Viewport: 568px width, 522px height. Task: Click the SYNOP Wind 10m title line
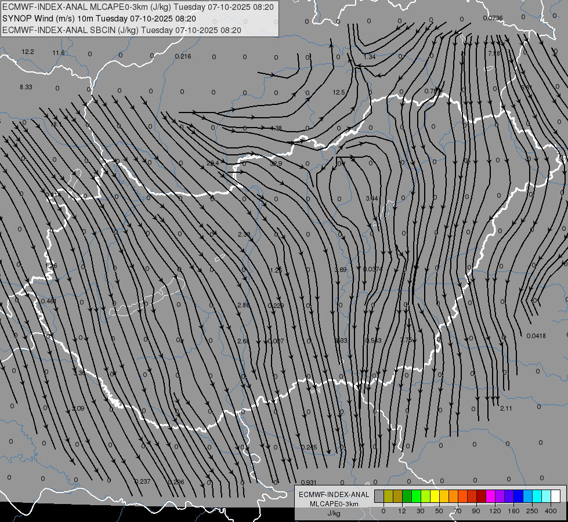[x=99, y=19]
